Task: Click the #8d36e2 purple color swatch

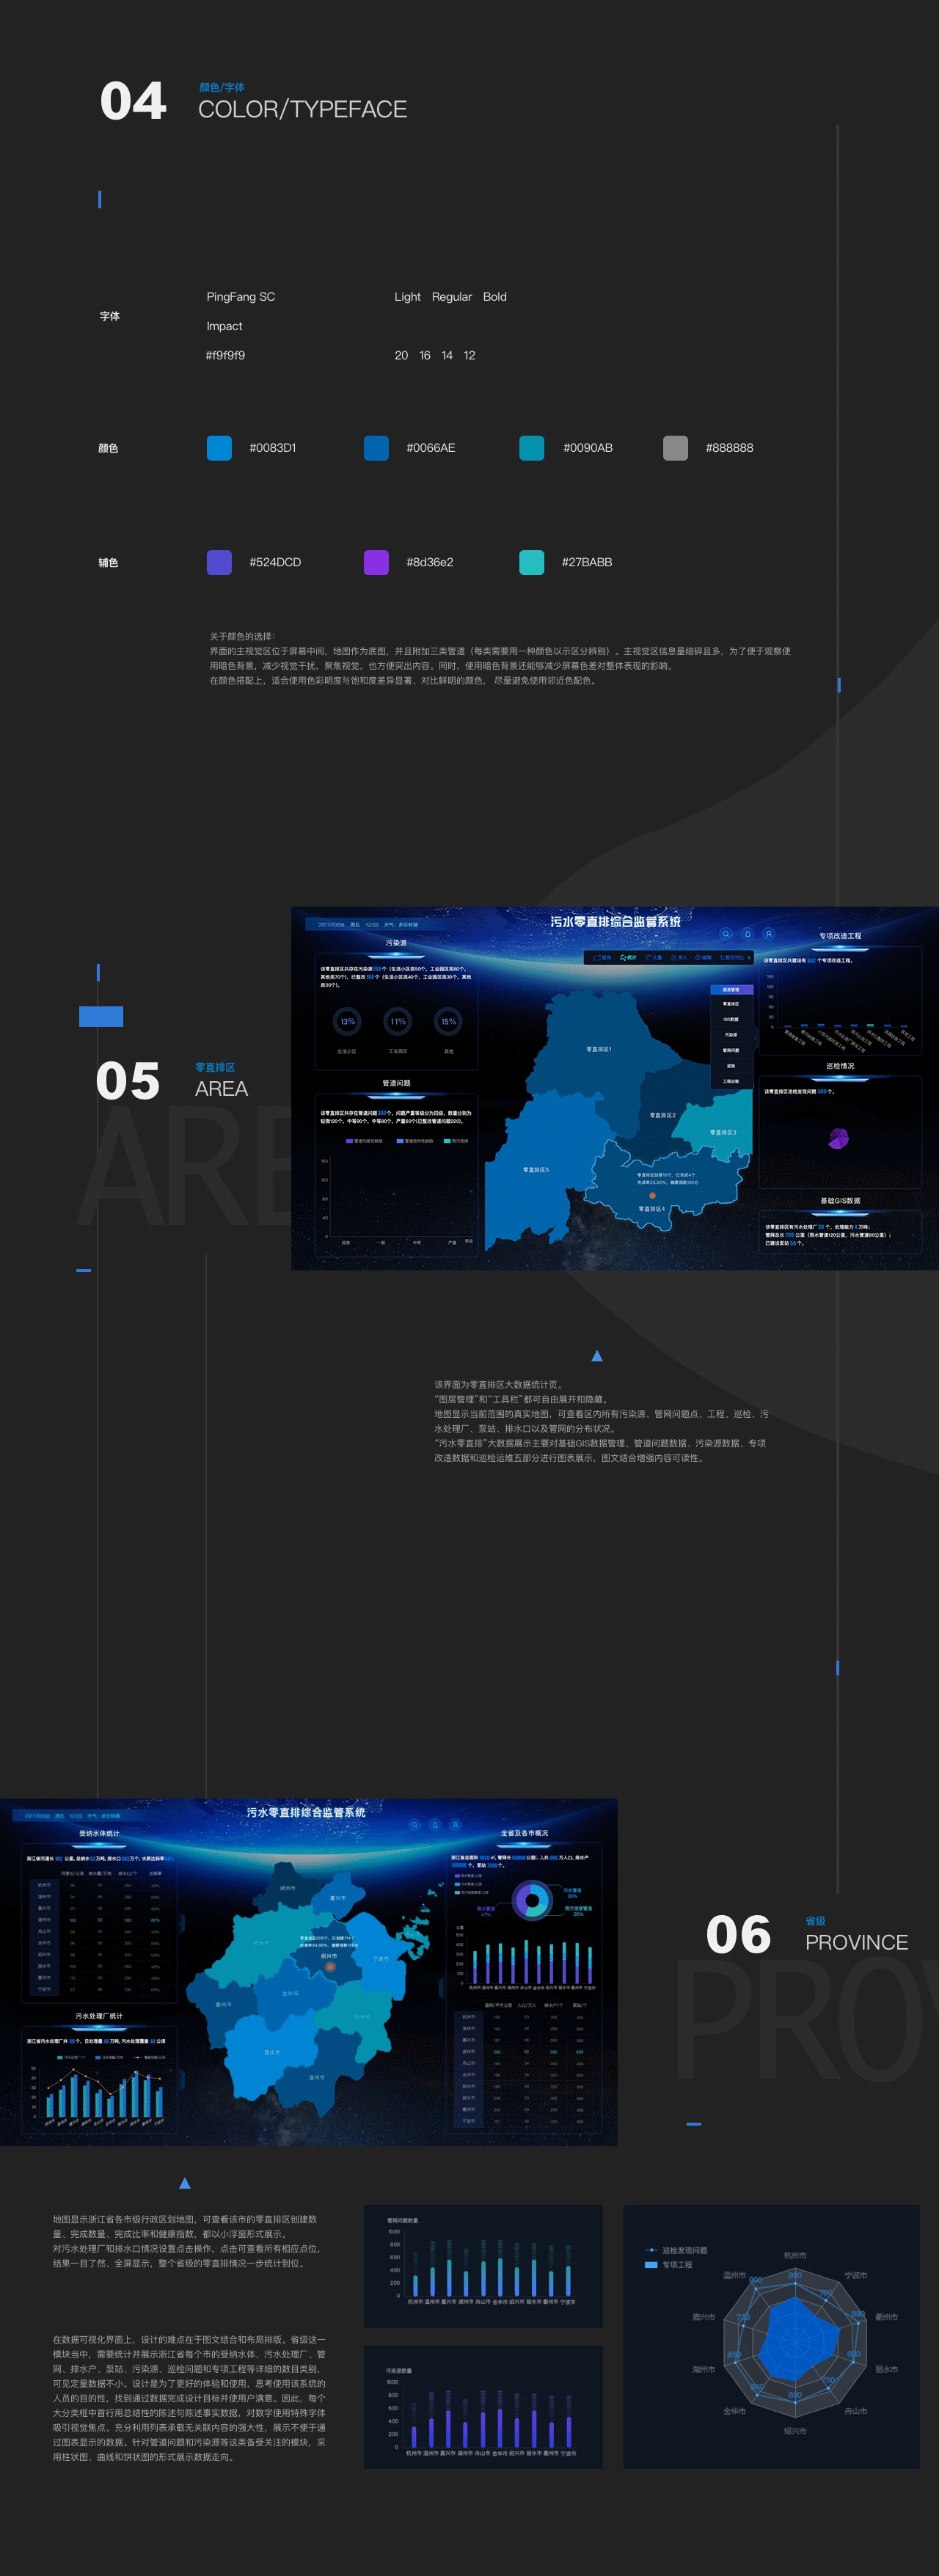Action: click(376, 562)
